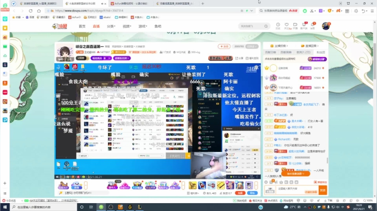Go to browser home page icon
Image resolution: width=377 pixels, height=211 pixels.
[x=39, y=11]
